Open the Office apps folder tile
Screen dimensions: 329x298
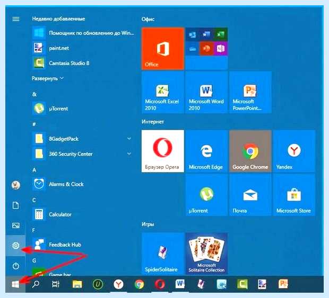tap(206, 49)
